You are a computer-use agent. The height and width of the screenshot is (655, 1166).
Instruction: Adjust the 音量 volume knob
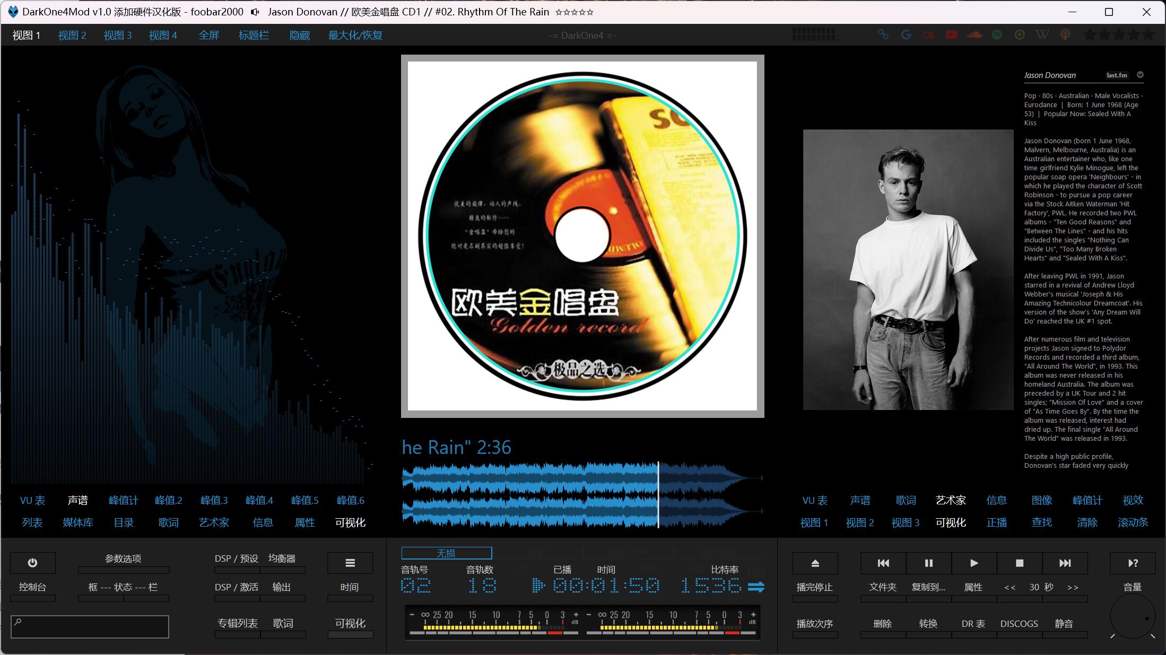(1133, 616)
